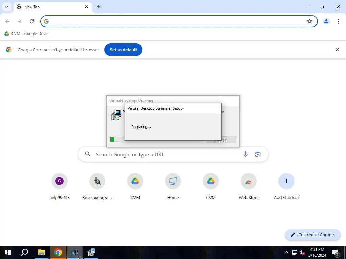This screenshot has height=259, width=346.
Task: Click Set as default button
Action: pos(123,50)
